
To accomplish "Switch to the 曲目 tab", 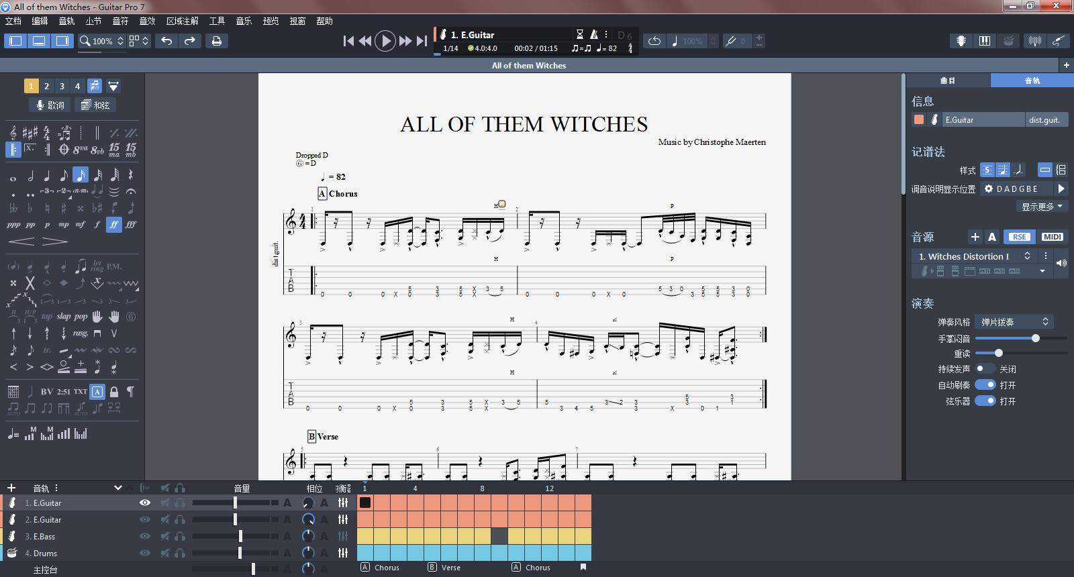I will coord(948,81).
